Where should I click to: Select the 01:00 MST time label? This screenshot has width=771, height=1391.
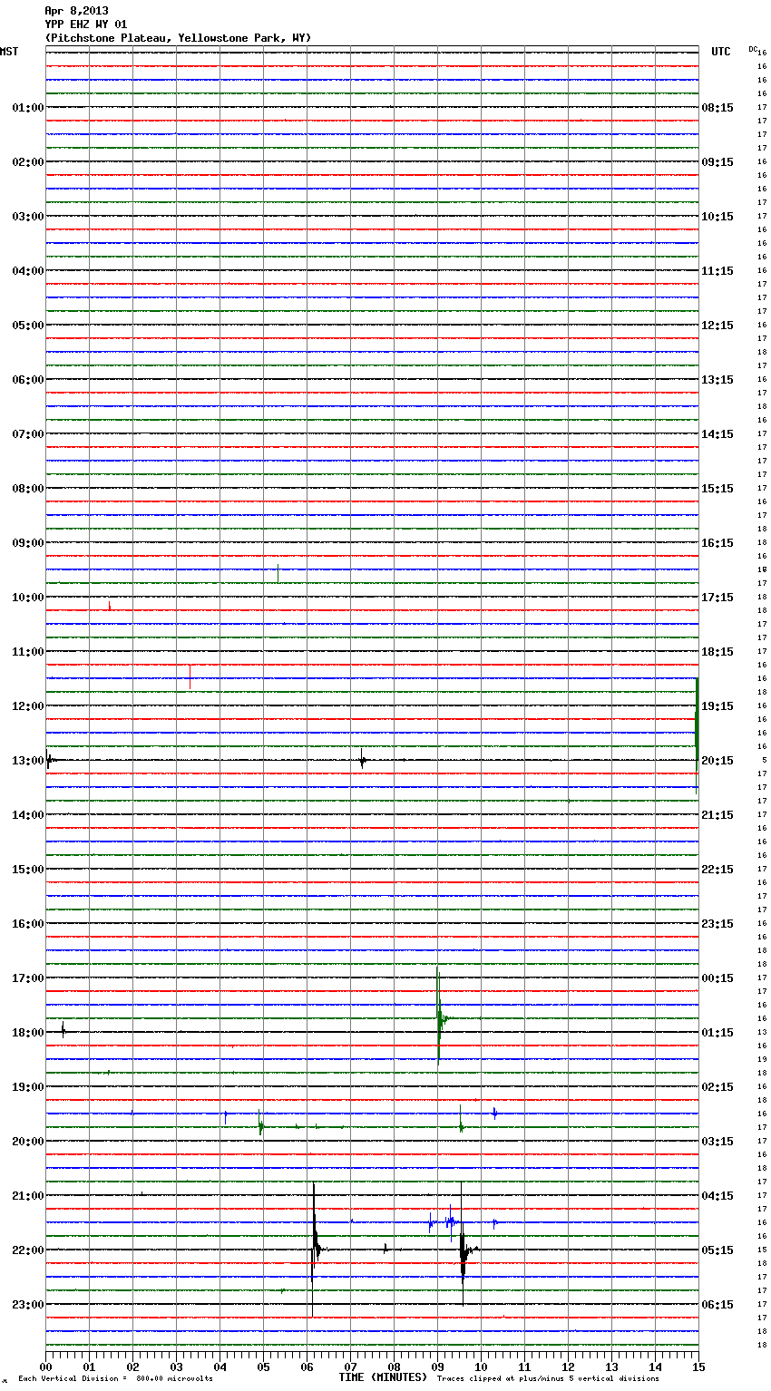tap(27, 108)
